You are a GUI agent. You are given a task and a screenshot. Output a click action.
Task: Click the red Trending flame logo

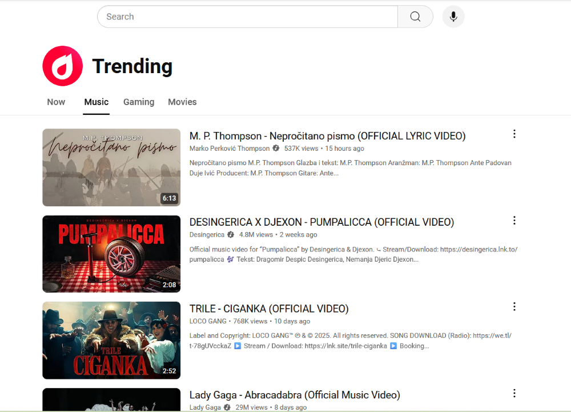click(63, 66)
